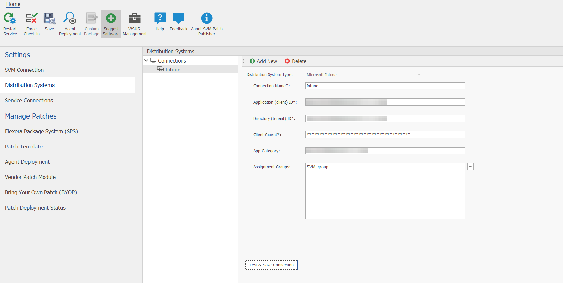The width and height of the screenshot is (563, 283).
Task: Click Add New connection button
Action: [x=263, y=61]
